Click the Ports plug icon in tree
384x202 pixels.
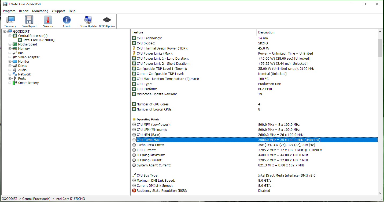(x=15, y=79)
